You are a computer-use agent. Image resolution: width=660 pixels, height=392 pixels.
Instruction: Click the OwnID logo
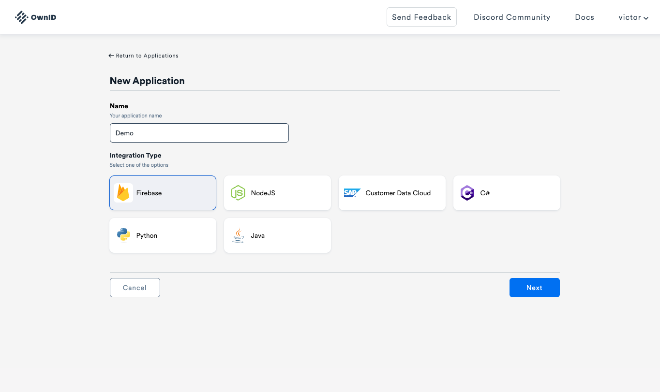(x=35, y=17)
